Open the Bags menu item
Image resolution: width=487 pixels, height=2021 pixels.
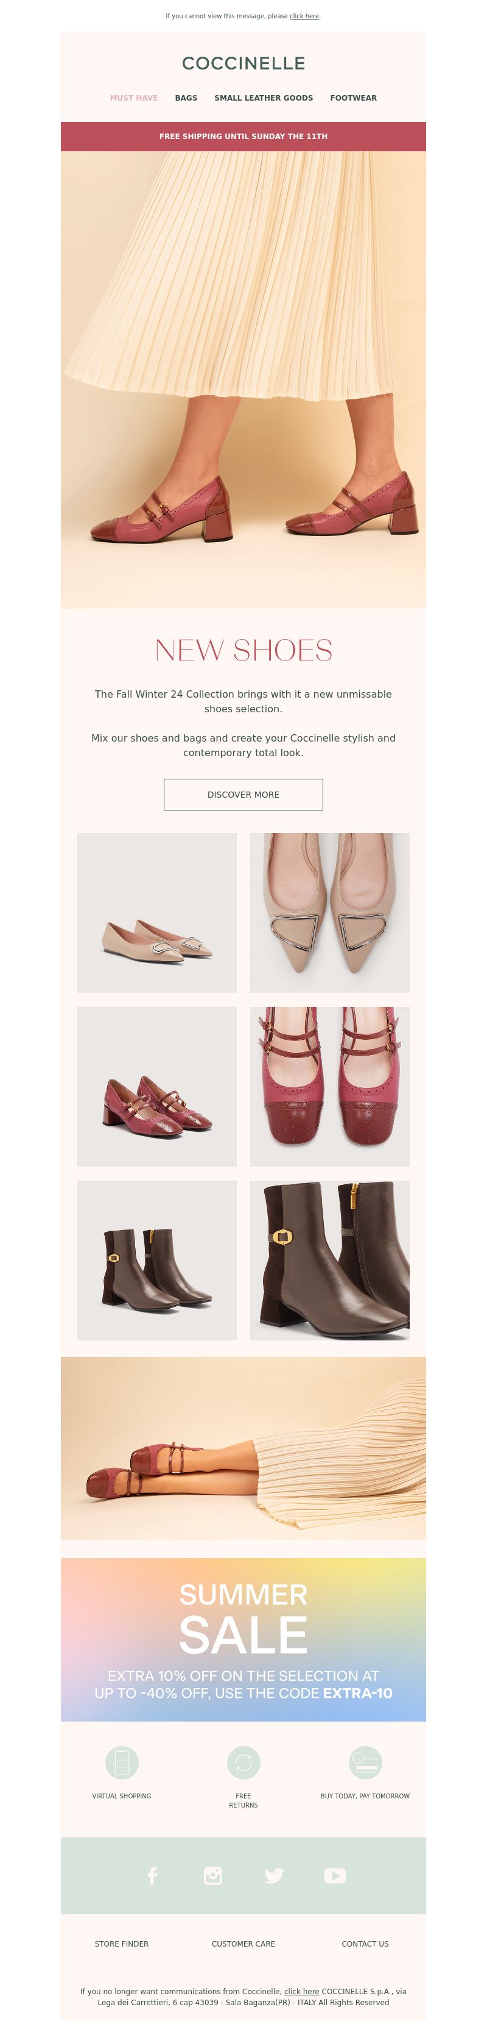click(186, 98)
